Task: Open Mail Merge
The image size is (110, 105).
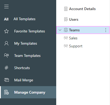Action: point(24,80)
